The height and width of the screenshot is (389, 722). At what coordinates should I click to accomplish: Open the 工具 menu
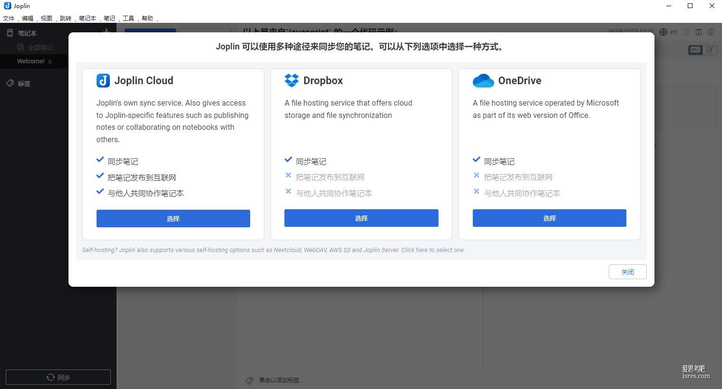[128, 18]
